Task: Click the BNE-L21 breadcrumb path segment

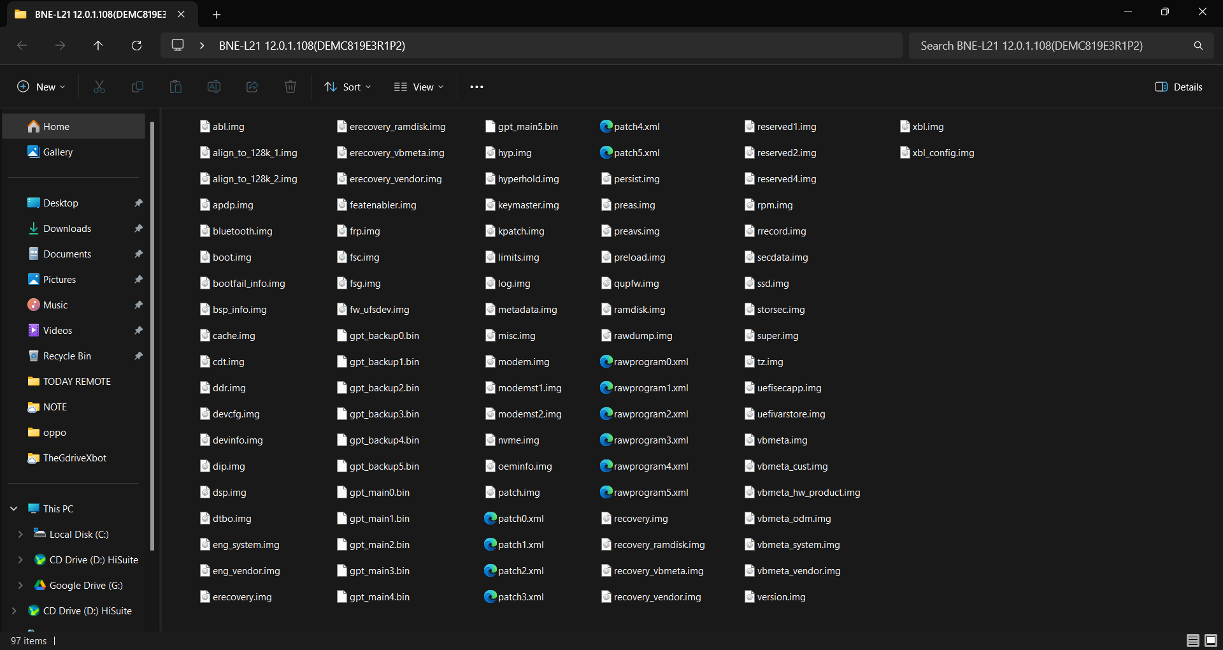Action: pos(312,45)
